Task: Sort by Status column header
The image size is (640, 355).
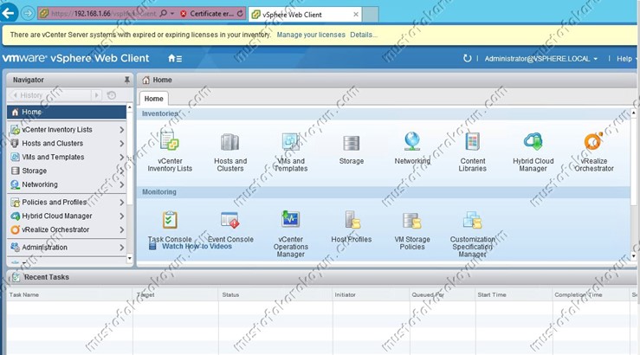Action: pos(230,294)
